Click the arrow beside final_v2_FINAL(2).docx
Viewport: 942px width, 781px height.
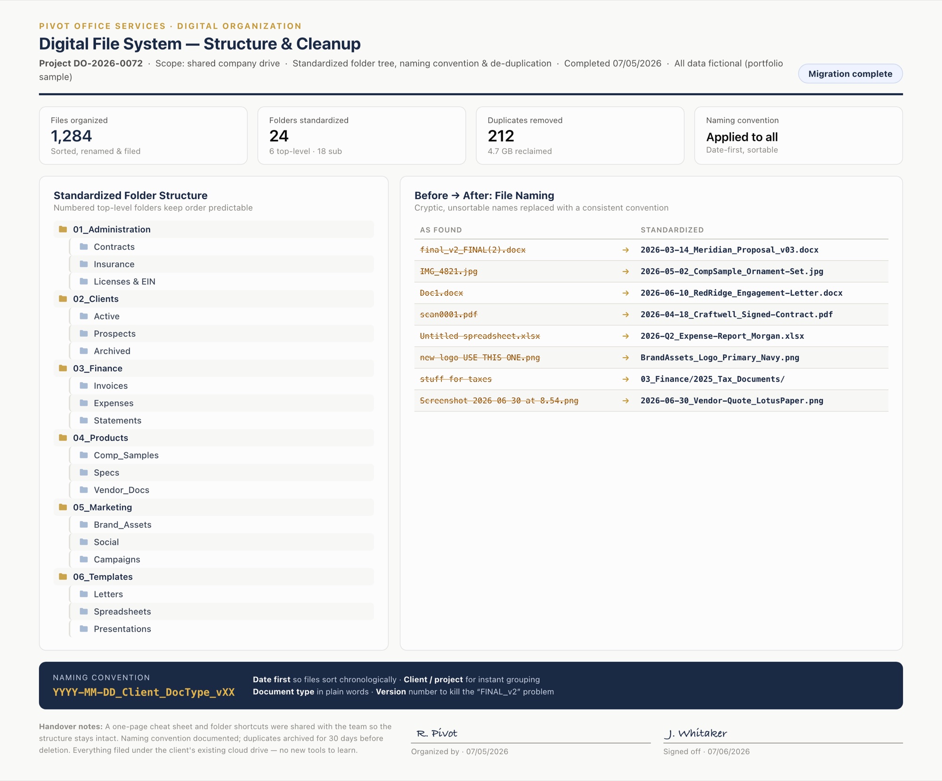pyautogui.click(x=625, y=250)
